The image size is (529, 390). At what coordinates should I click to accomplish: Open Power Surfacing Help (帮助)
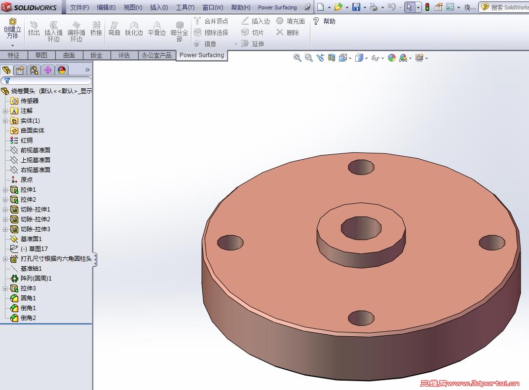click(324, 21)
